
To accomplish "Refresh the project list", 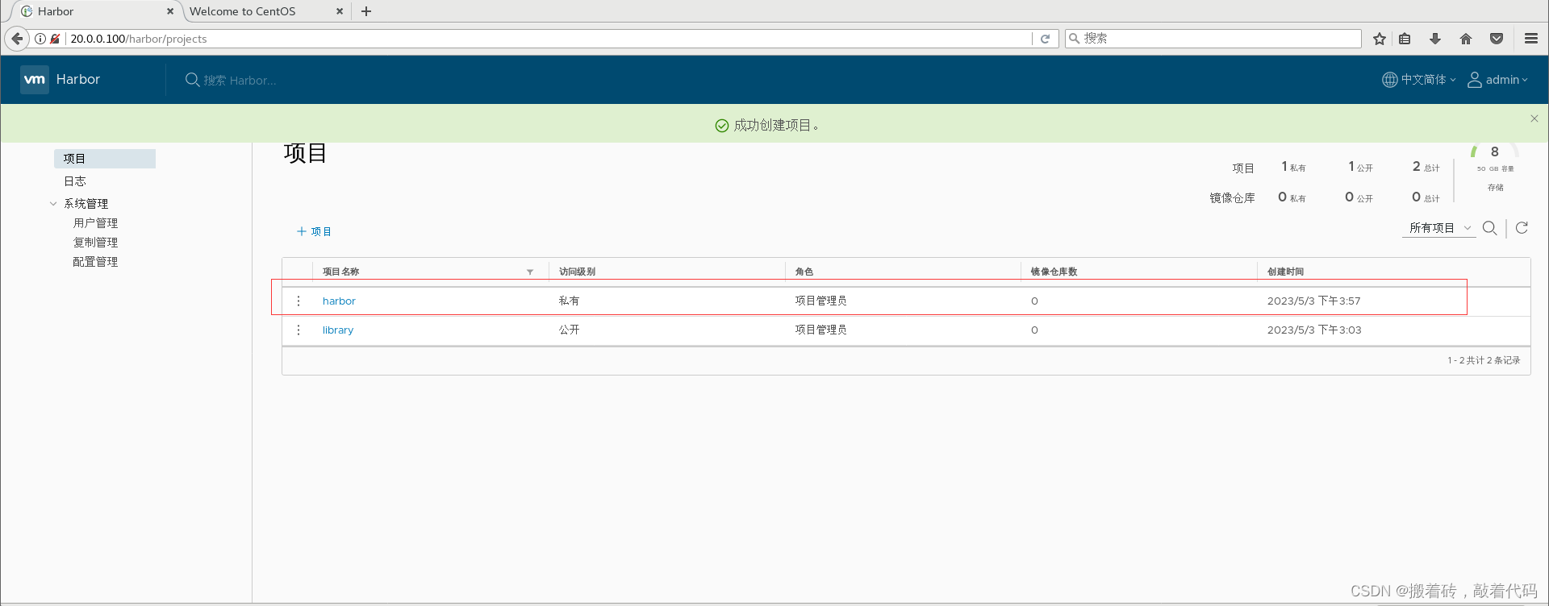I will 1522,228.
